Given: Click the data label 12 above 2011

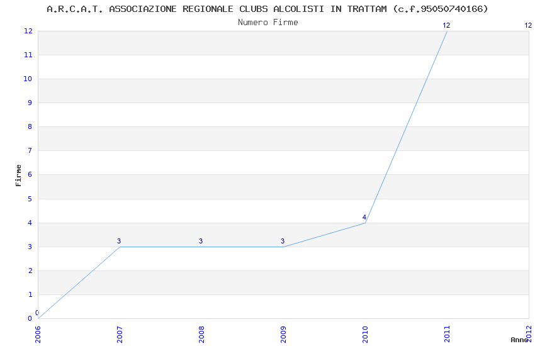Looking at the screenshot, I should (446, 25).
